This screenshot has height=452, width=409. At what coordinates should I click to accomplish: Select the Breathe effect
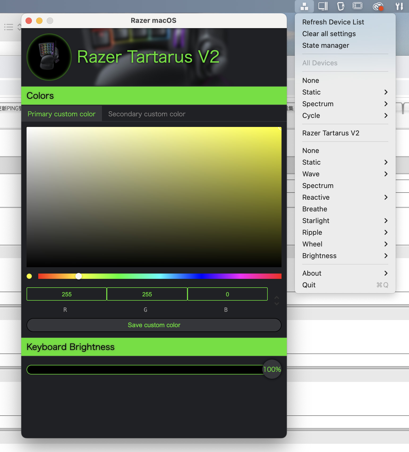point(345,209)
